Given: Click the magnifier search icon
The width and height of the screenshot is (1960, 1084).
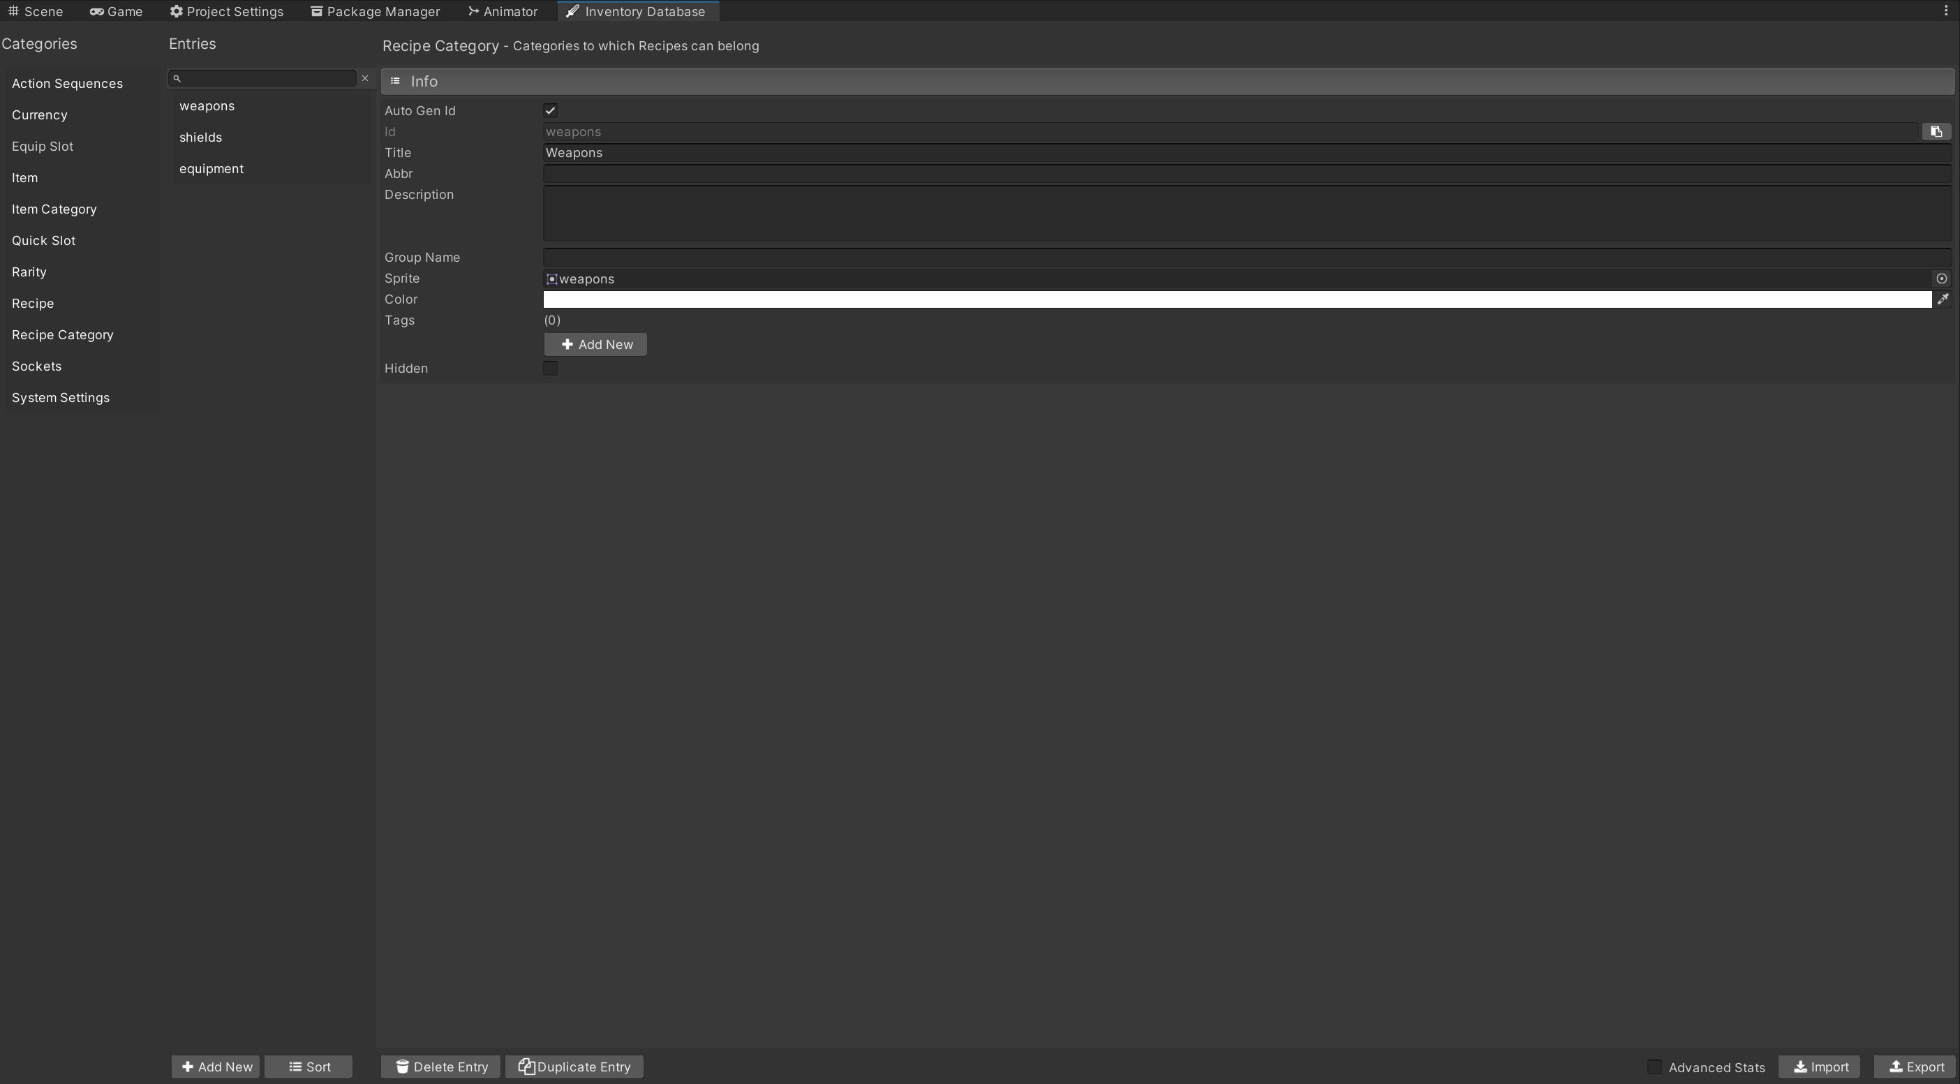Looking at the screenshot, I should click(x=177, y=78).
